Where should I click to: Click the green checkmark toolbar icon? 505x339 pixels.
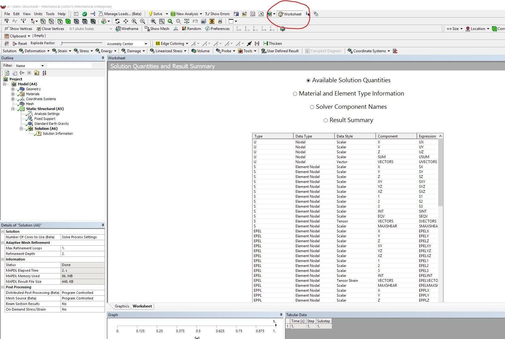pyautogui.click(x=84, y=14)
